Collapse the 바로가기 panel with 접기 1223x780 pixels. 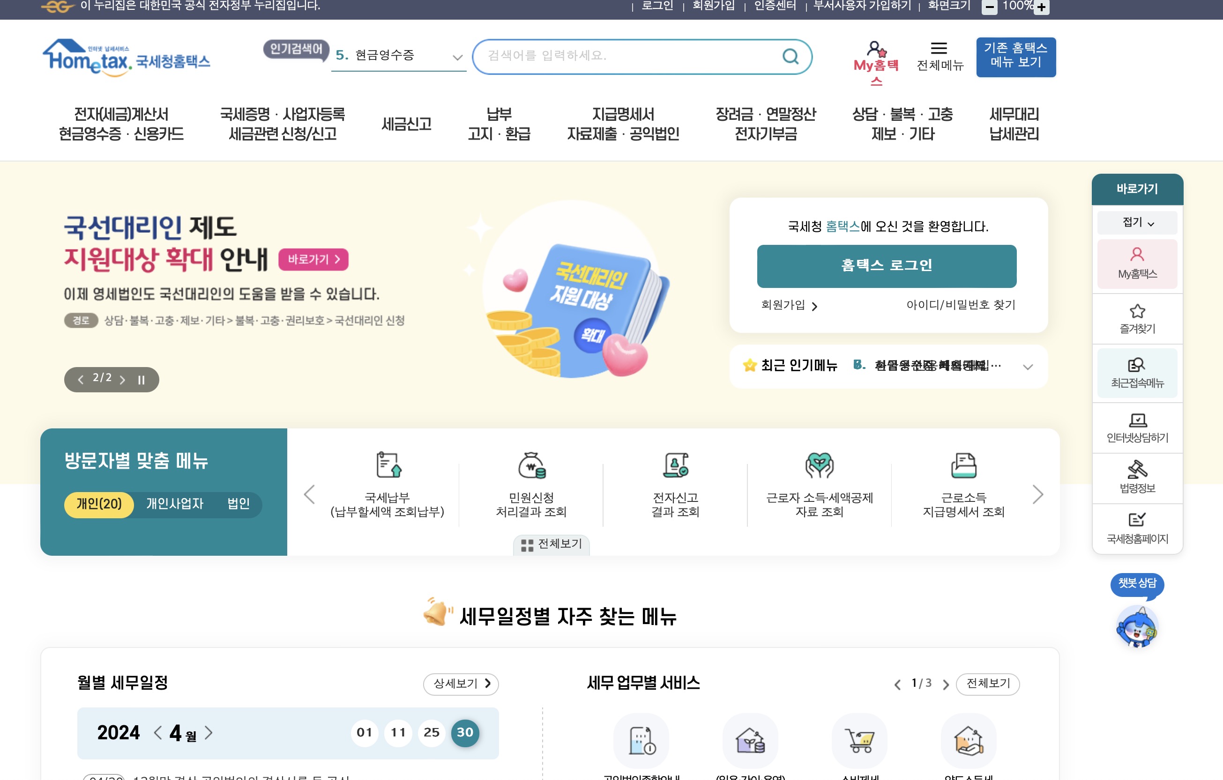click(x=1137, y=223)
